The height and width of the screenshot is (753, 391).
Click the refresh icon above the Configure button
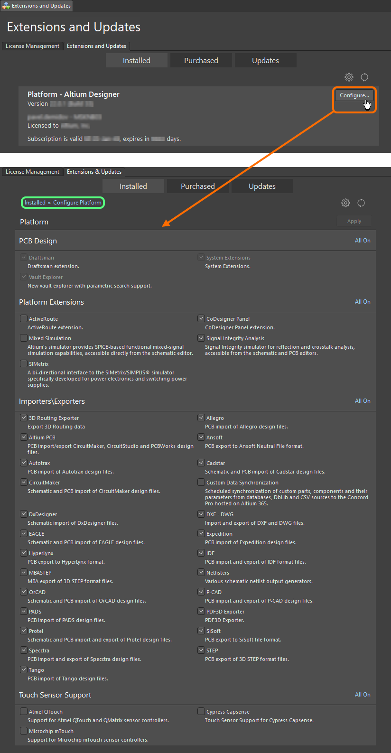[x=364, y=77]
